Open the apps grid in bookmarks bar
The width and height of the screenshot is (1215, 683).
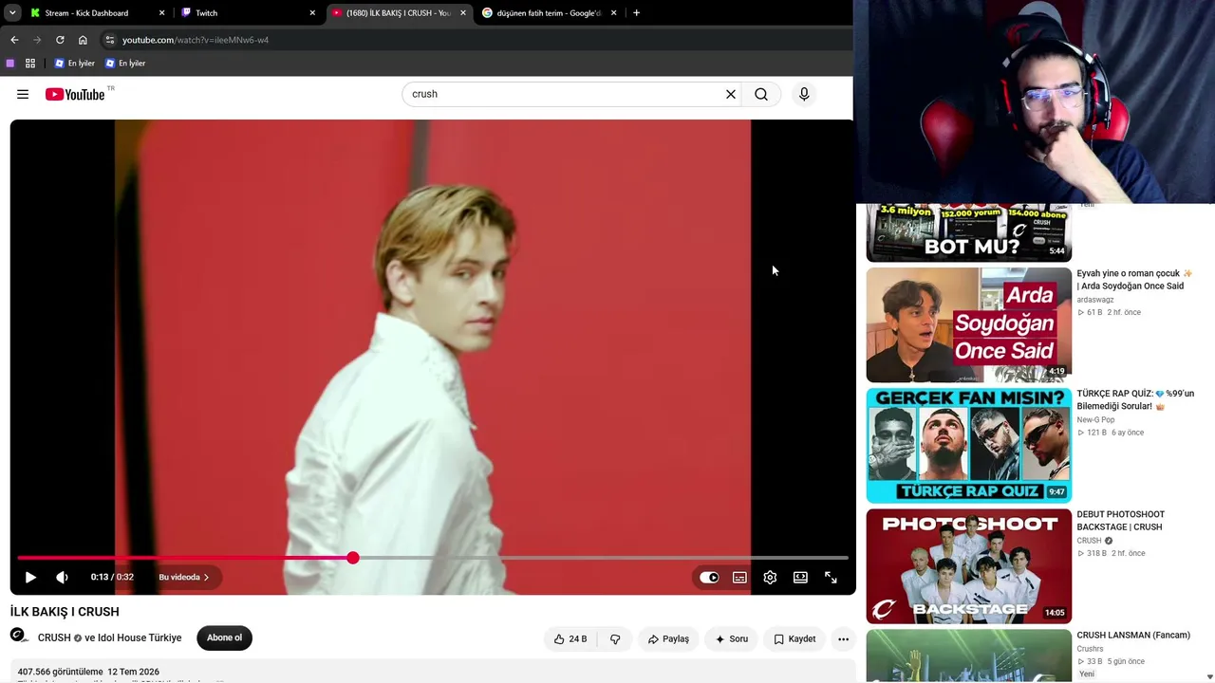(x=30, y=64)
